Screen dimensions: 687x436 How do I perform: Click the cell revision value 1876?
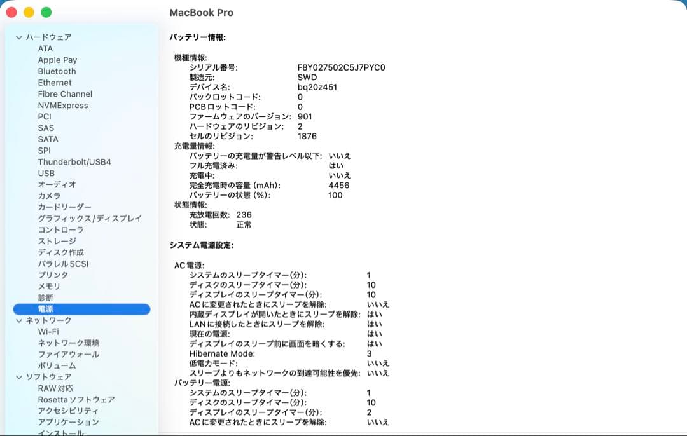click(307, 136)
